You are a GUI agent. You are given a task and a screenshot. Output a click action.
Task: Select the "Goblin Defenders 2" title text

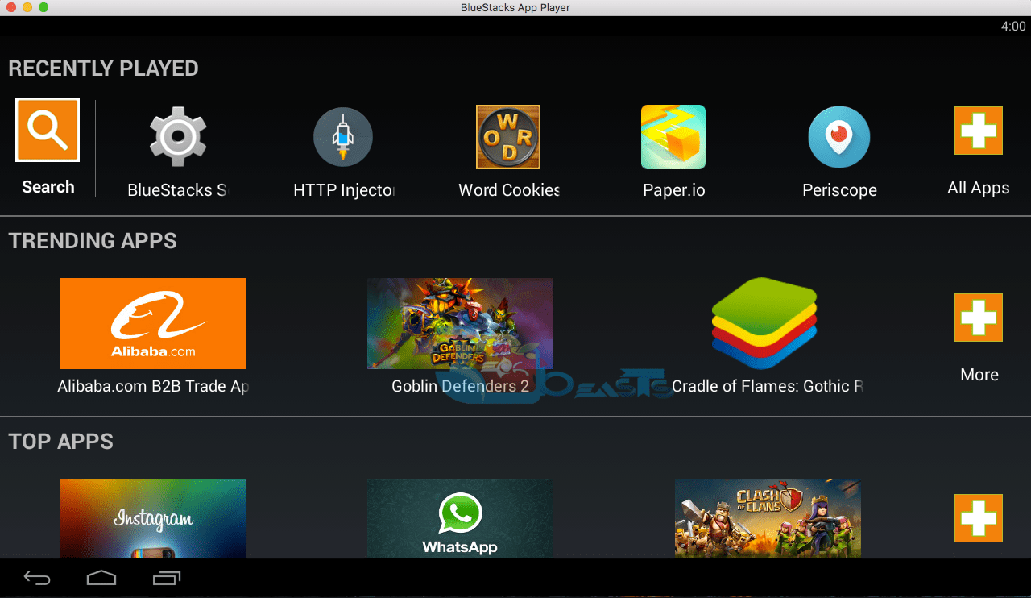pos(460,387)
